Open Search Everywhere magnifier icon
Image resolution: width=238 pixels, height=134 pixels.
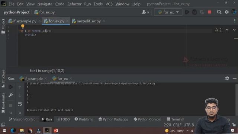tap(219, 12)
